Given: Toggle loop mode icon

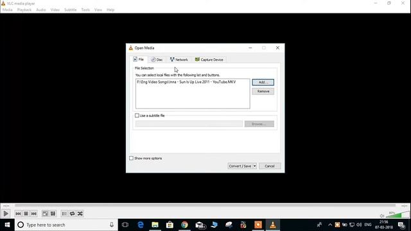Looking at the screenshot, I should [72, 214].
